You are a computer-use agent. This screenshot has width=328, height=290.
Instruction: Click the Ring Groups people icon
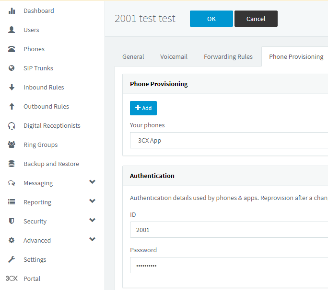12,145
